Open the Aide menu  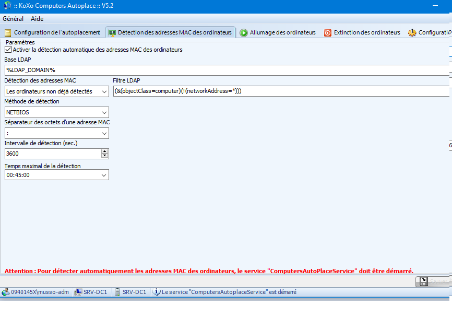(x=37, y=19)
